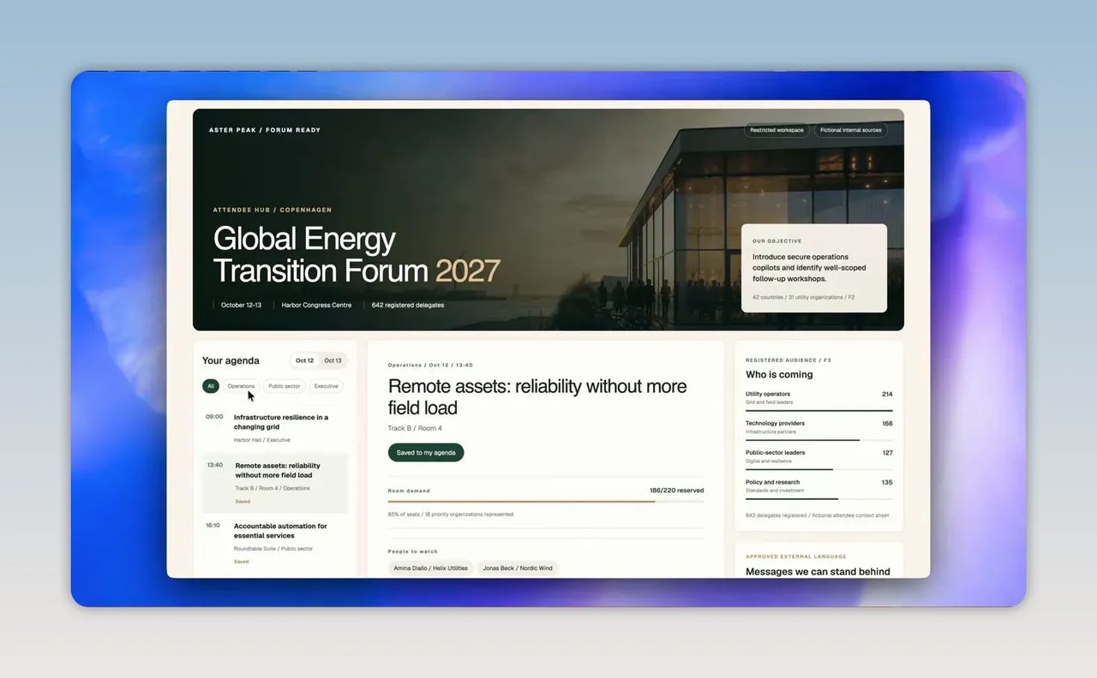Click the Public-sector leaders audience bar
1097x678 pixels.
pyautogui.click(x=818, y=469)
